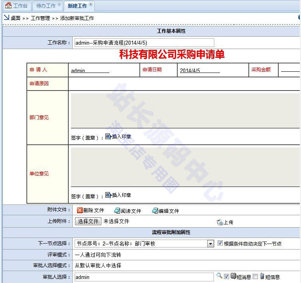Click the 未选择文件 text

pyautogui.click(x=116, y=221)
